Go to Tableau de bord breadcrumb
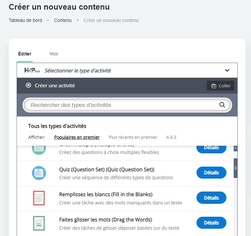This screenshot has height=236, width=251. click(25, 20)
